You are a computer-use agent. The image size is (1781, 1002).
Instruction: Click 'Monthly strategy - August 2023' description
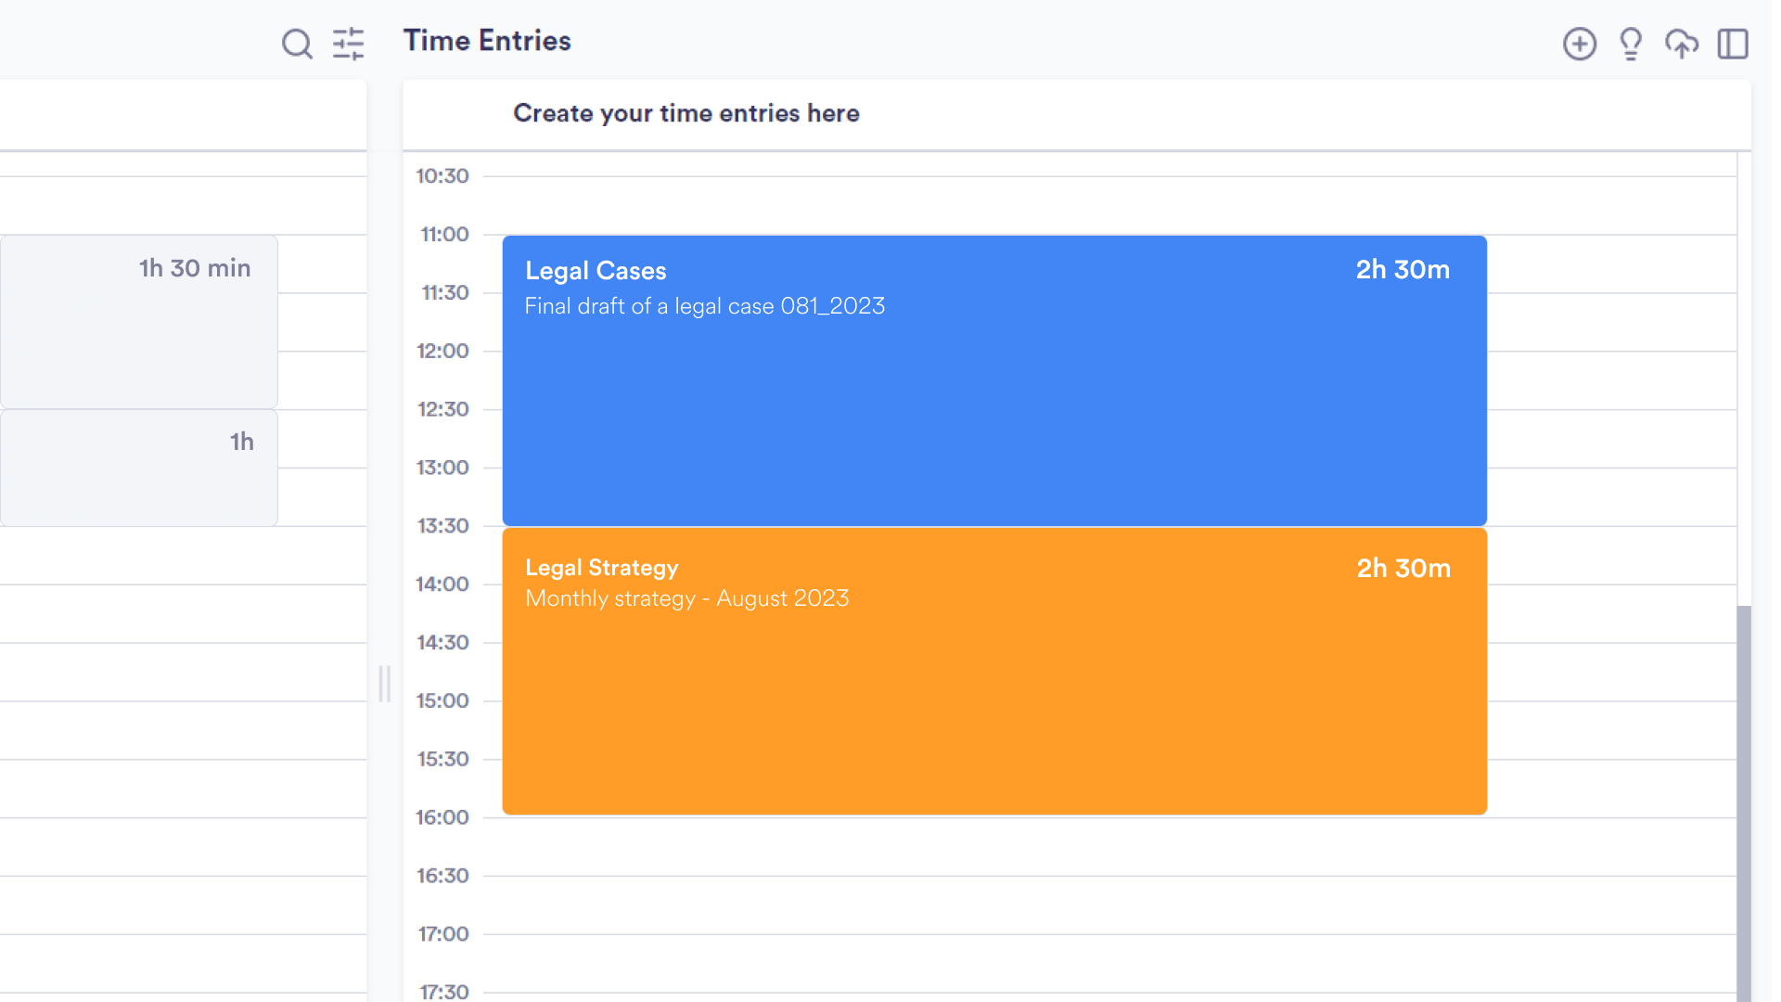pos(687,598)
